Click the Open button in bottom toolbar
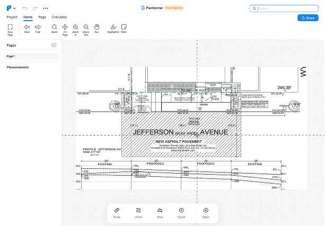 206,211
